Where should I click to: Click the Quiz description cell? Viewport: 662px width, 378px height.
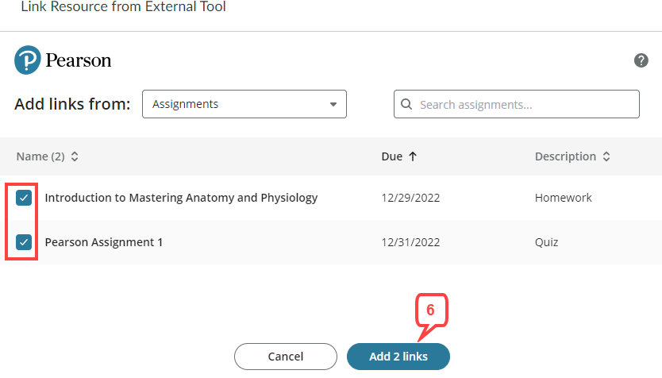(546, 242)
